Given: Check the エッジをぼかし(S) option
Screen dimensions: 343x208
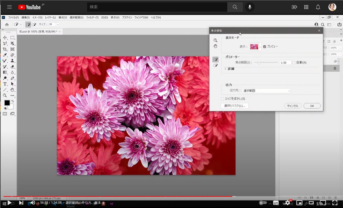Looking at the screenshot, I should 222,99.
